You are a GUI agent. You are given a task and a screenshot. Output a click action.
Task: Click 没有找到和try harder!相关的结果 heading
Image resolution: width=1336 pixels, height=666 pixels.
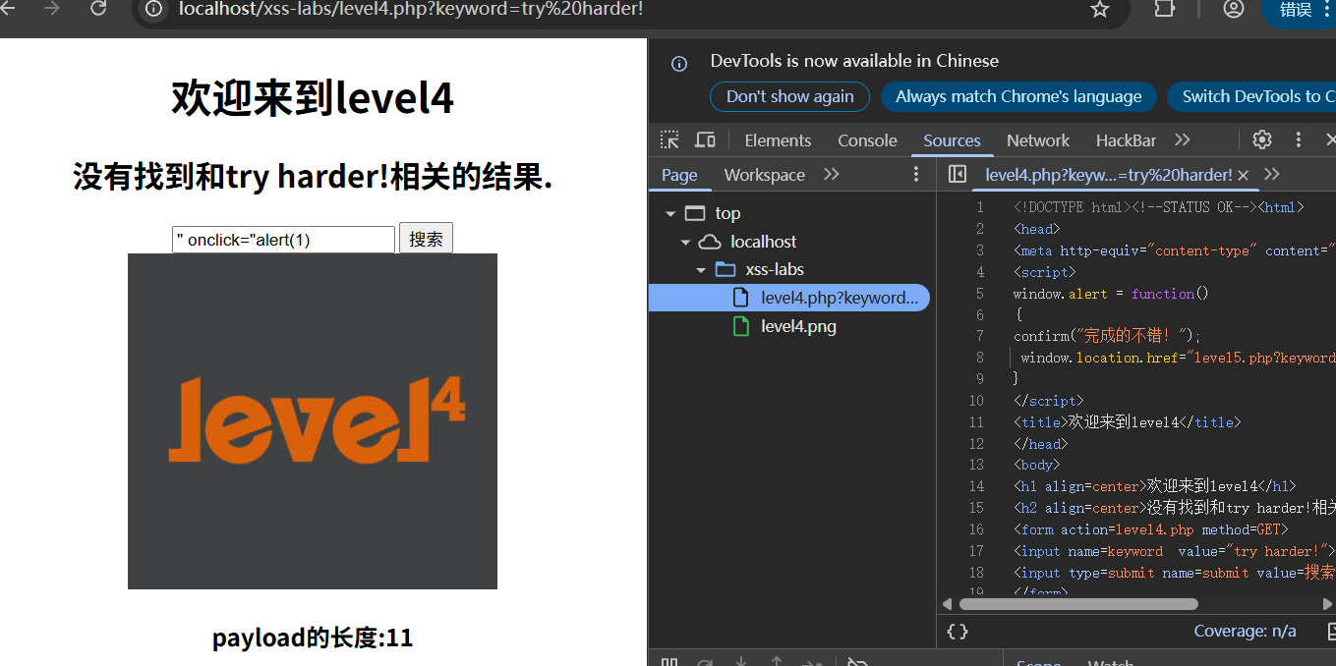click(313, 178)
